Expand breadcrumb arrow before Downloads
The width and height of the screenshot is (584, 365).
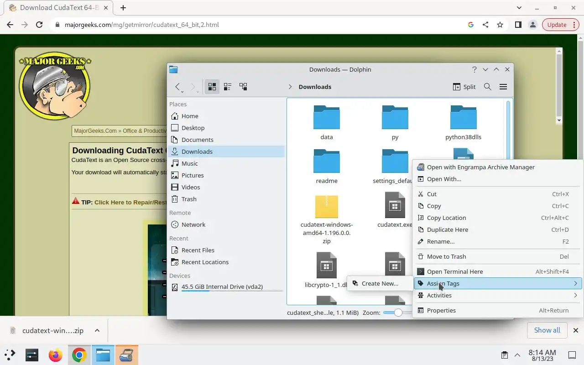[290, 87]
